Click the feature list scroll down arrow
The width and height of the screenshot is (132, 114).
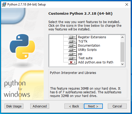click(123, 64)
